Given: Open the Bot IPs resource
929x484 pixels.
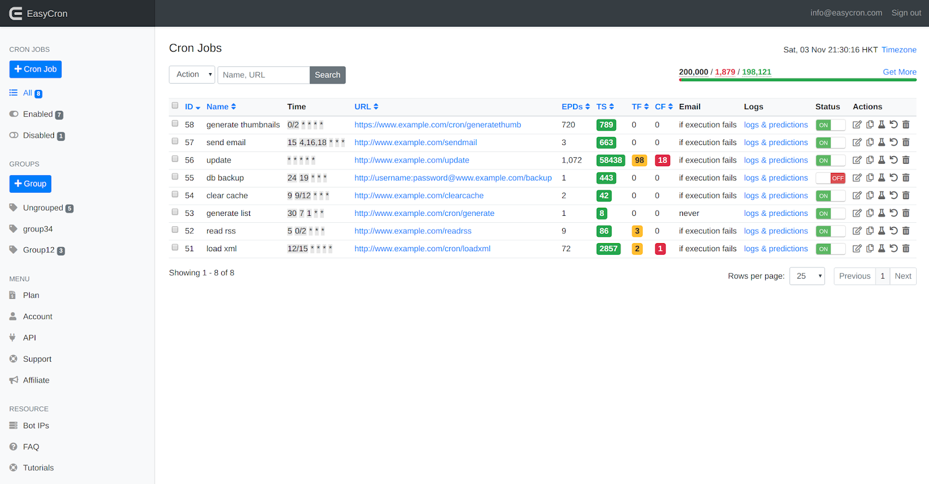Looking at the screenshot, I should tap(36, 426).
